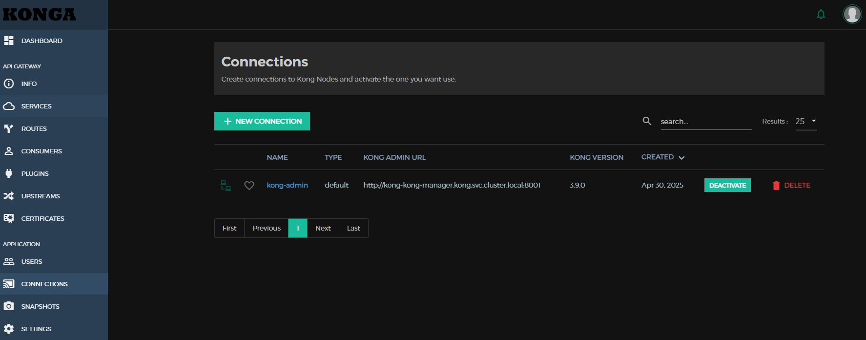Open Routes menu item
This screenshot has width=866, height=340.
(x=54, y=128)
